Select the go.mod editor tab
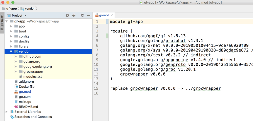253x121 pixels. click(x=104, y=15)
